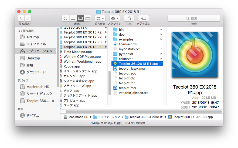Open the action gear menu

tap(115, 18)
